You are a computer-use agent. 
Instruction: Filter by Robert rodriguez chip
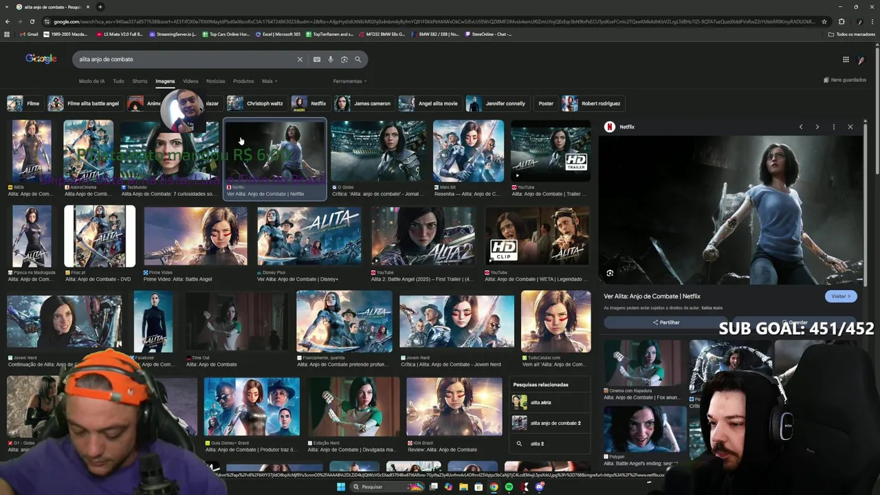[592, 104]
